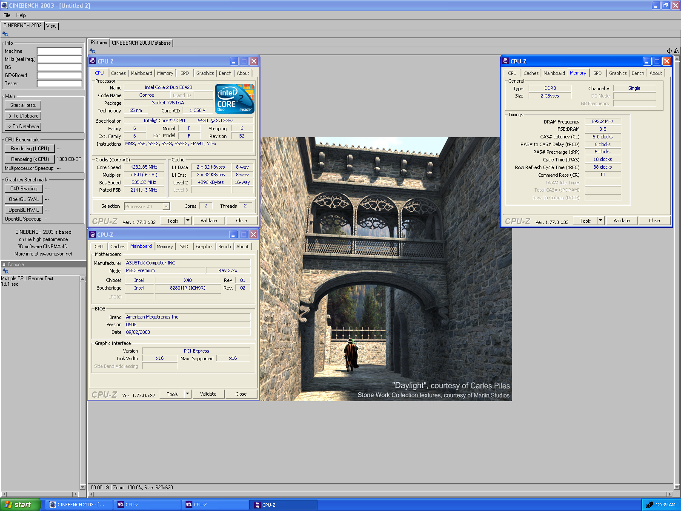Screen dimensions: 681x511
Task: Open the Processor #1 selection dropdown
Action: tap(166, 207)
